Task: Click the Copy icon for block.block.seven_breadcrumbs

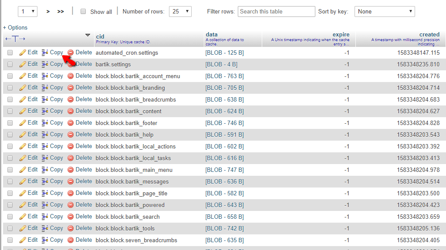Action: click(45, 240)
